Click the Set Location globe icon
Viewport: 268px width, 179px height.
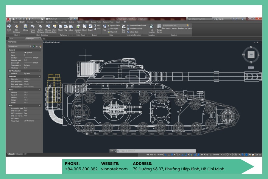[x=152, y=26]
